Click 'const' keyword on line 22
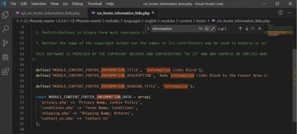297x134 pixels. coord(41,97)
